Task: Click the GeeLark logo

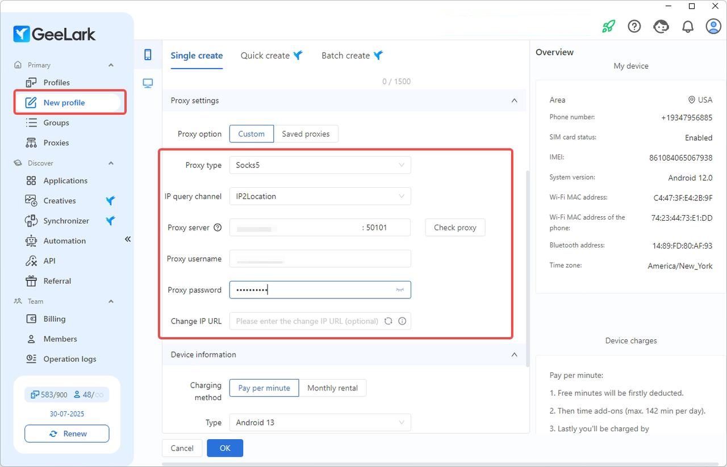Action: coord(55,34)
